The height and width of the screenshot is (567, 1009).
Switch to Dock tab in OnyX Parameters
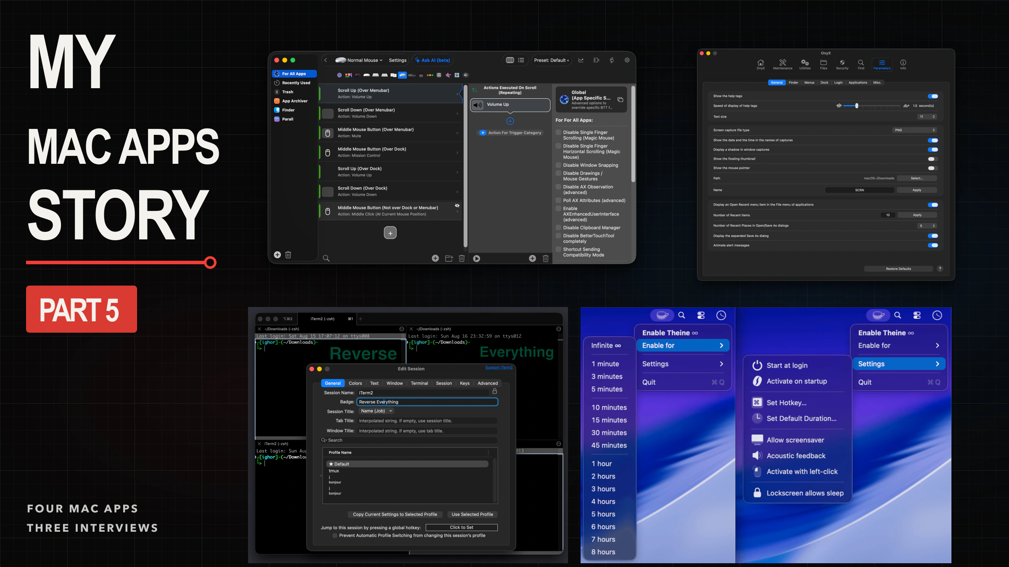824,82
